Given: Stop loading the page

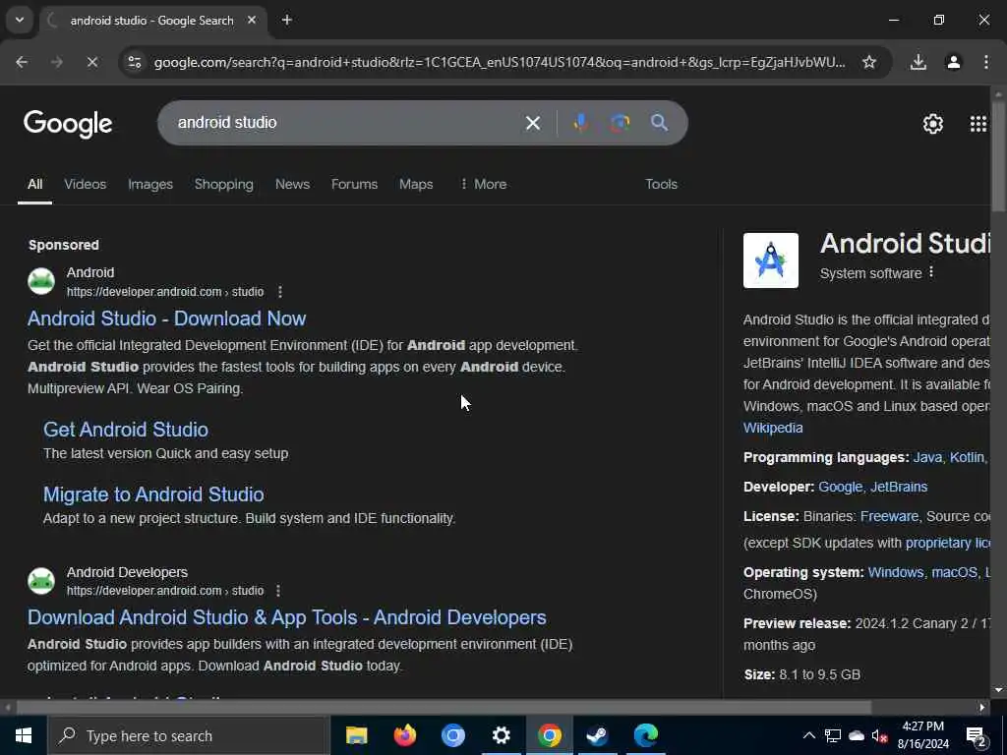Looking at the screenshot, I should (91, 62).
